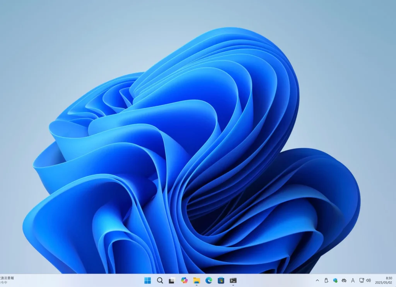Launch Windows Terminal
The height and width of the screenshot is (287, 396).
(x=232, y=281)
